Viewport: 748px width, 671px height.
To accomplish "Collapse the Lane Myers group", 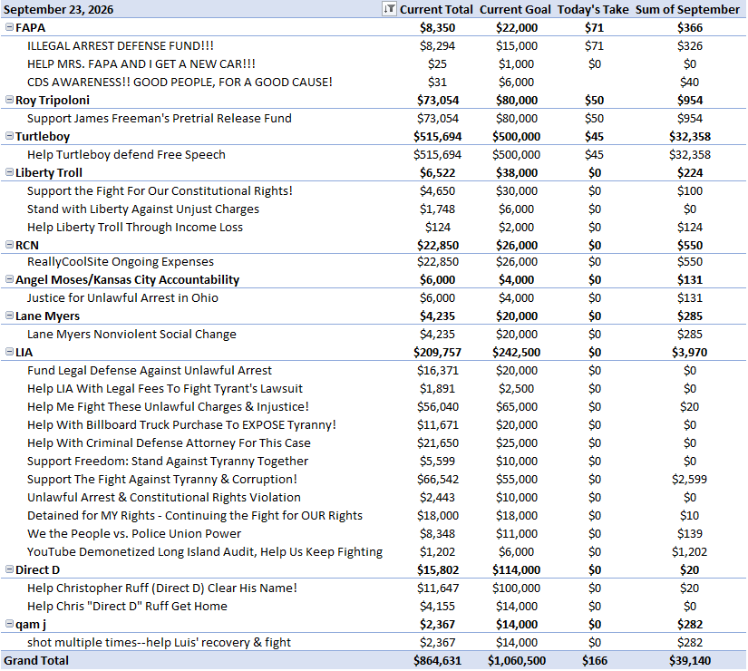I will click(x=9, y=316).
